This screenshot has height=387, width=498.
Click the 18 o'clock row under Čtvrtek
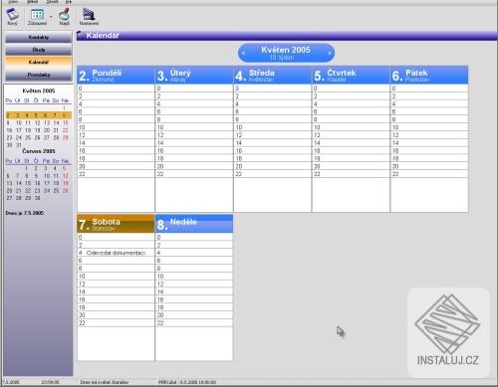[x=351, y=158]
